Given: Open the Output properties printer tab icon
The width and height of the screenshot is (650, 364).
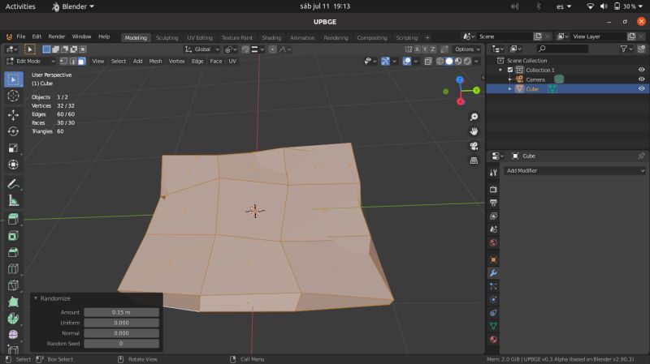Looking at the screenshot, I should (x=493, y=203).
